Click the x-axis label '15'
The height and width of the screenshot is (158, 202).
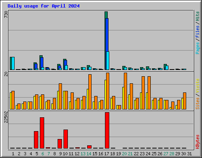pyautogui.click(x=95, y=154)
